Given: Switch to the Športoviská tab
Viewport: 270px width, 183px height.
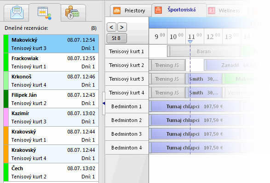Looking at the screenshot, I should tap(179, 10).
